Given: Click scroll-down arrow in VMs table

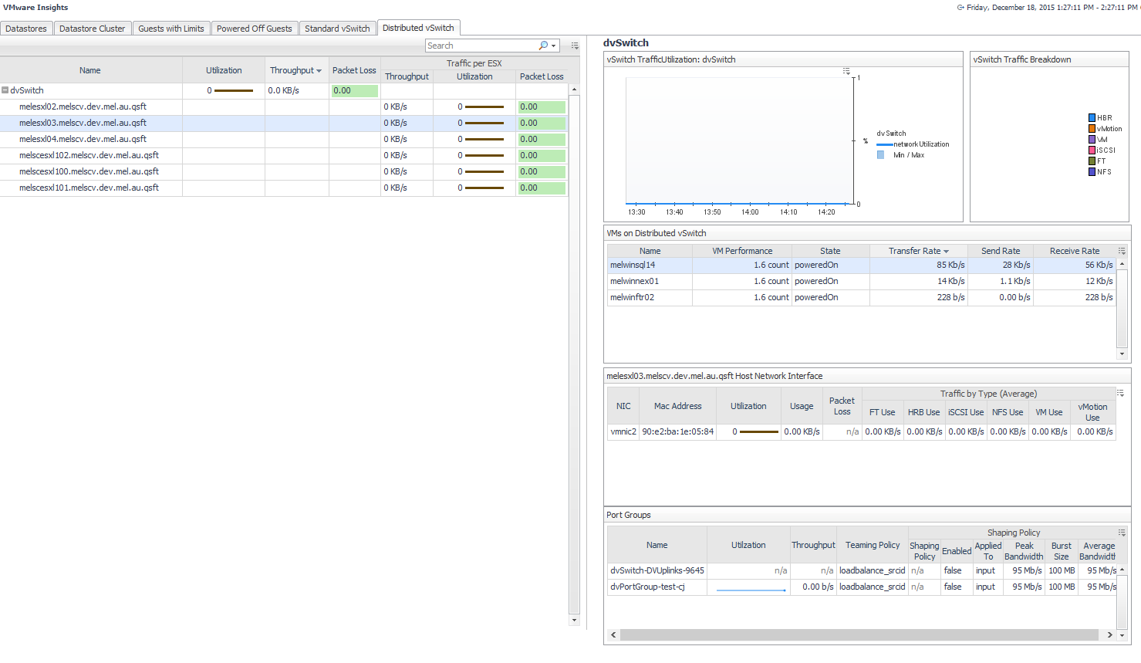Looking at the screenshot, I should tap(1122, 353).
